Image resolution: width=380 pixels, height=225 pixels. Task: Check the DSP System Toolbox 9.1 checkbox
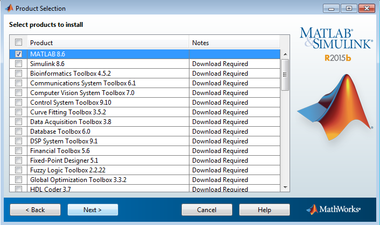coord(18,141)
